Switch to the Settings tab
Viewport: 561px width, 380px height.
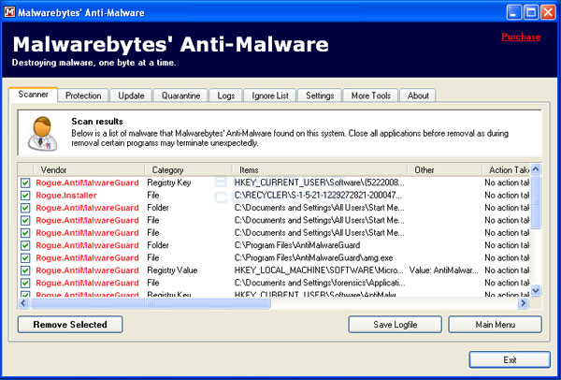click(x=320, y=95)
